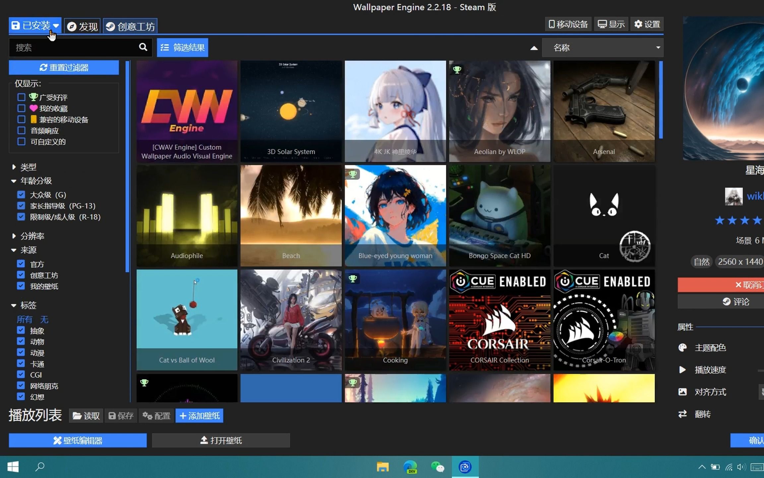Check 可自定义的 filter
The image size is (764, 478).
pos(21,141)
